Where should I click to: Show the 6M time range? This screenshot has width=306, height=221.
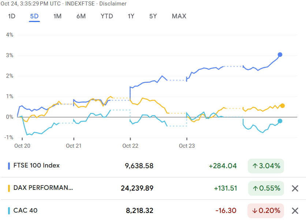click(x=81, y=16)
